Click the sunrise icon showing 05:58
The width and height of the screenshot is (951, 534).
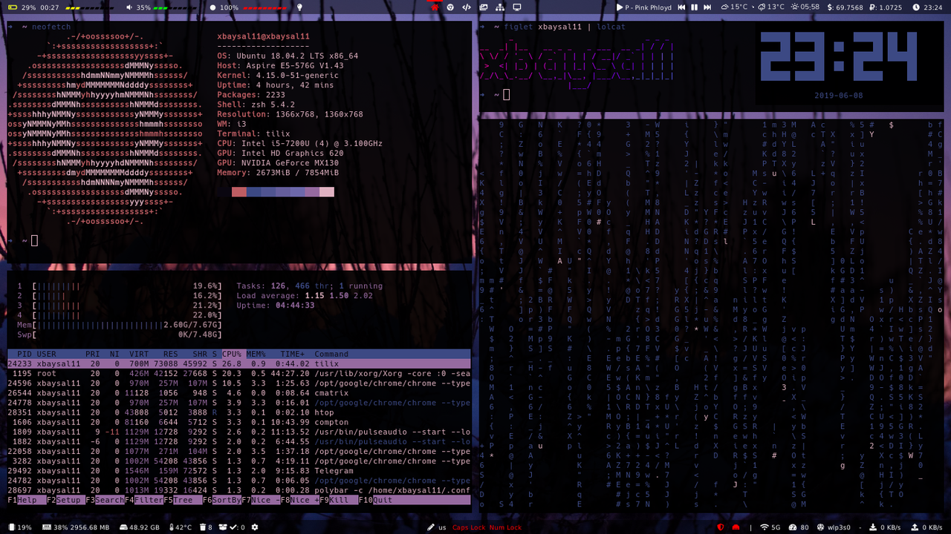[x=796, y=7]
